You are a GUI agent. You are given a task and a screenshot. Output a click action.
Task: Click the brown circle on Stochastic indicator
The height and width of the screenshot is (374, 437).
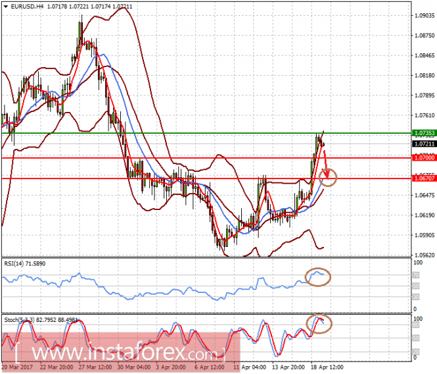coord(319,324)
